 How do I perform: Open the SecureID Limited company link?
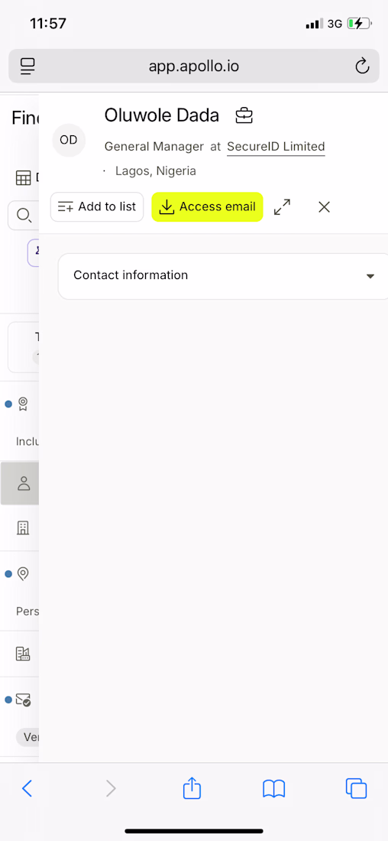coord(276,147)
